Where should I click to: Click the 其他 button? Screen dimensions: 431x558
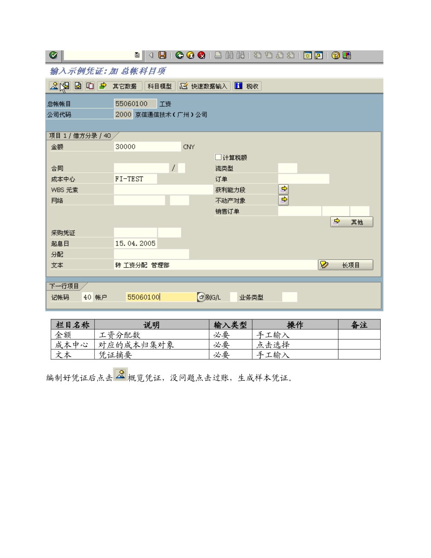coord(352,222)
